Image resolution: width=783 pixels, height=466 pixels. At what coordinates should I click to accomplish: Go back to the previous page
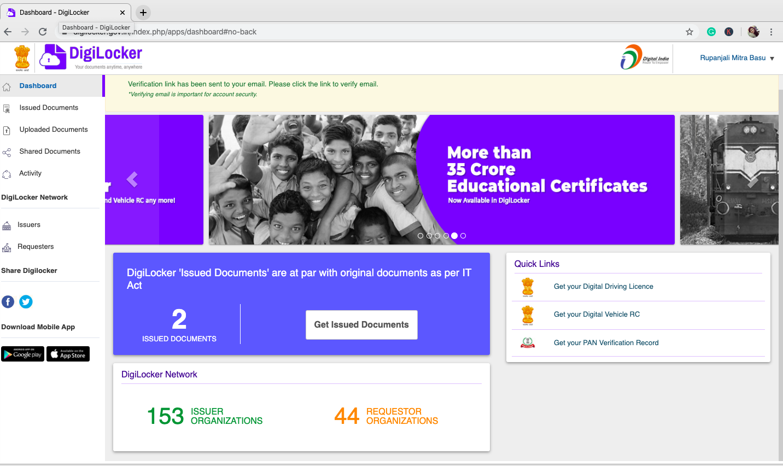[x=8, y=32]
